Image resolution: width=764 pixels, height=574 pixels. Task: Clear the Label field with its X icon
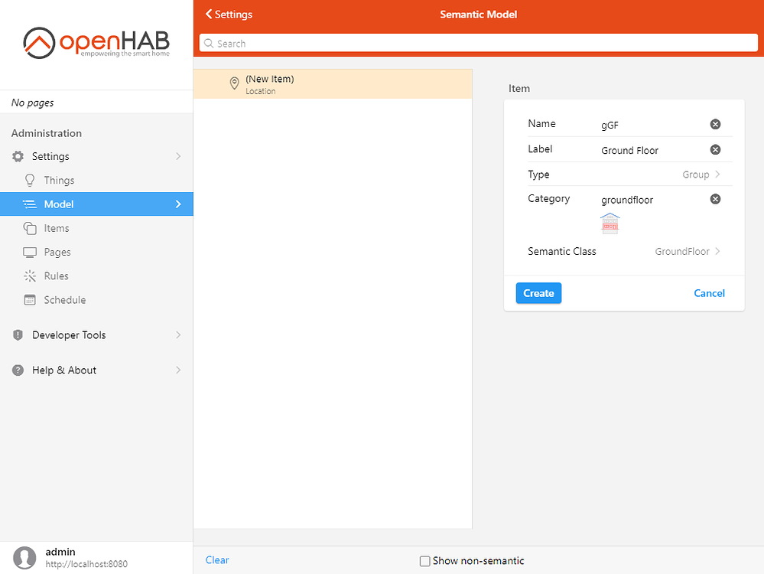coord(715,149)
